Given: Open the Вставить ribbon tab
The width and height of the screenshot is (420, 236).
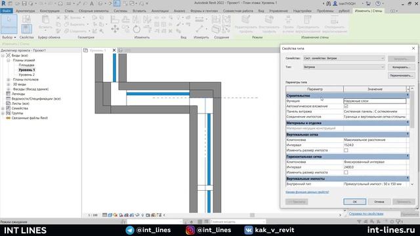Looking at the screenshot, I should click(139, 11).
